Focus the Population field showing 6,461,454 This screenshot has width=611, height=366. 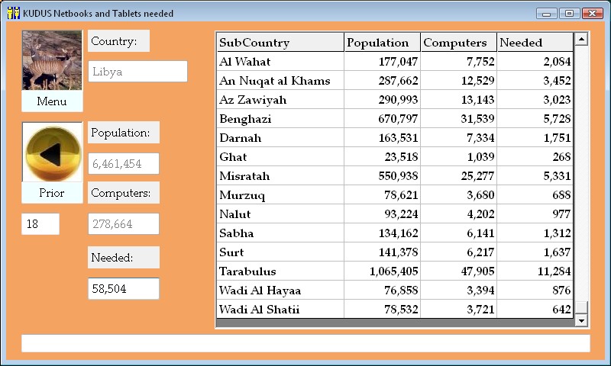click(x=123, y=163)
